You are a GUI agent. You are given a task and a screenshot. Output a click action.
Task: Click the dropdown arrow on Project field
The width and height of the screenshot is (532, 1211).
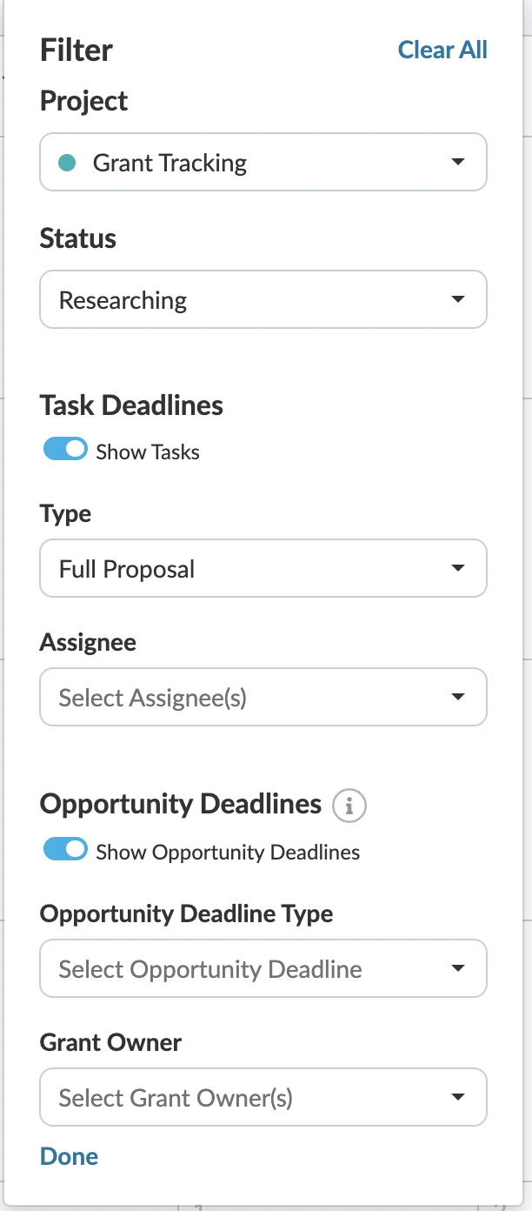(459, 162)
